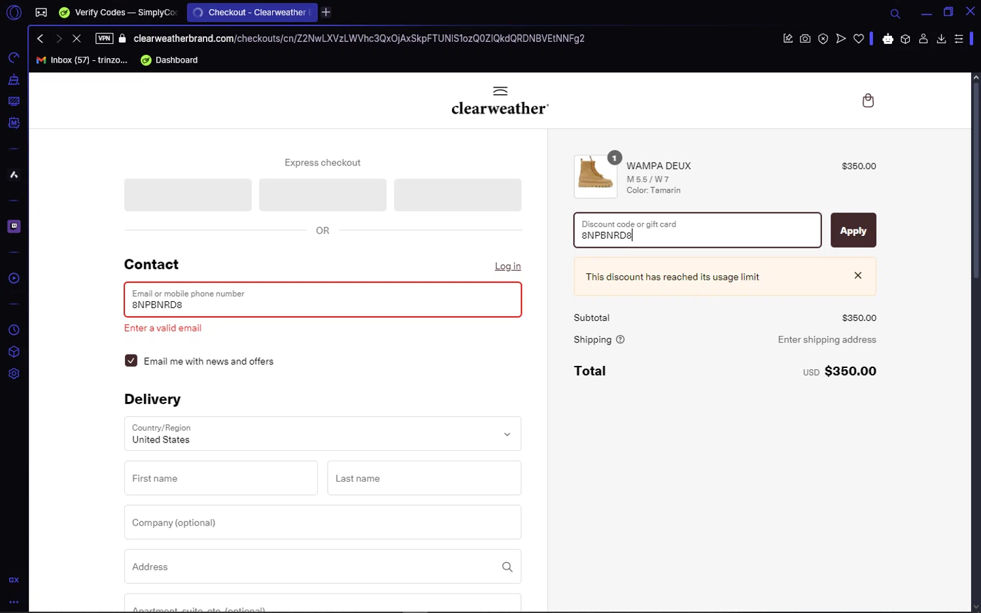The image size is (981, 613).
Task: Open sidebar three-dot setup menu
Action: tap(14, 602)
